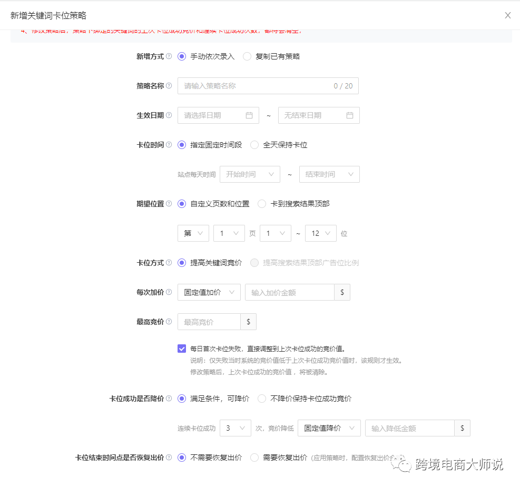Click the help icon beside 期望位置

click(x=170, y=203)
